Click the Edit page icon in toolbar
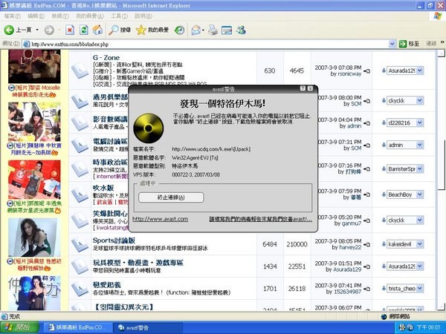 227,30
